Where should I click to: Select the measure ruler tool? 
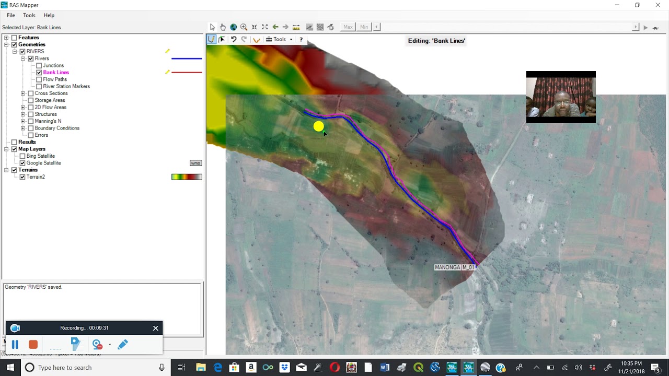click(x=296, y=27)
